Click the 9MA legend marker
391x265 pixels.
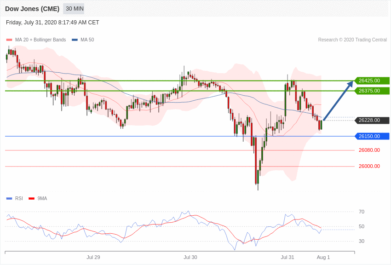click(32, 199)
